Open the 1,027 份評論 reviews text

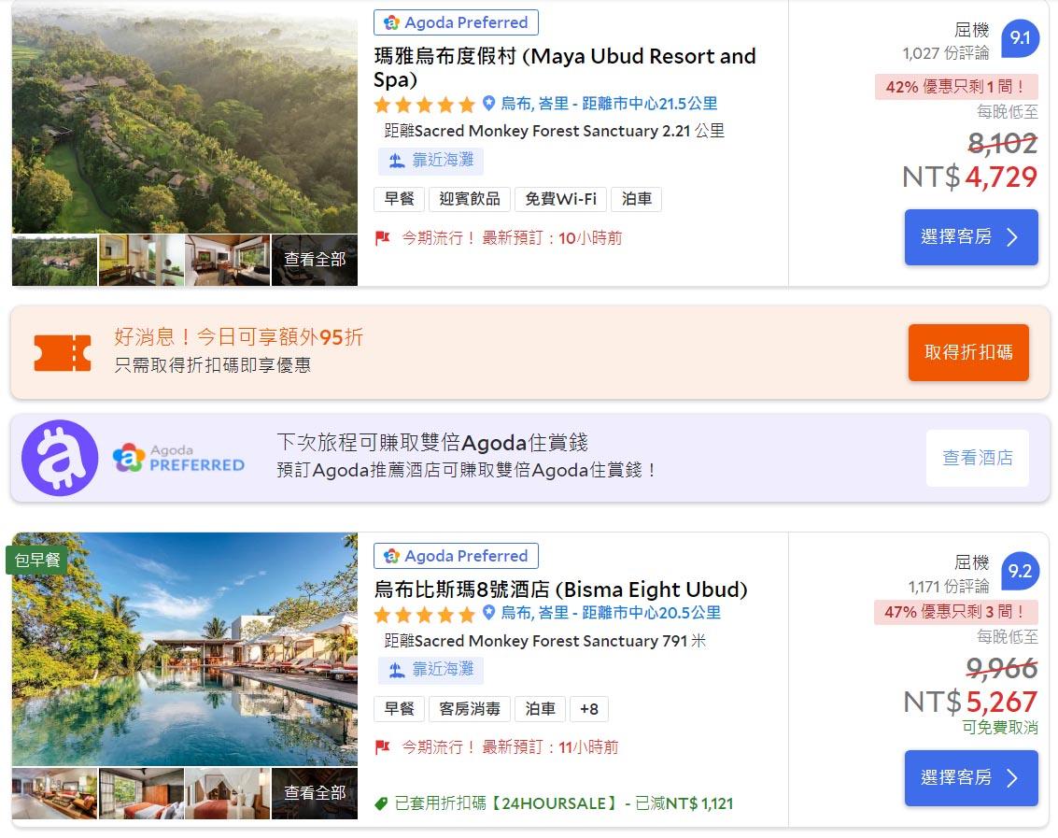click(x=946, y=52)
